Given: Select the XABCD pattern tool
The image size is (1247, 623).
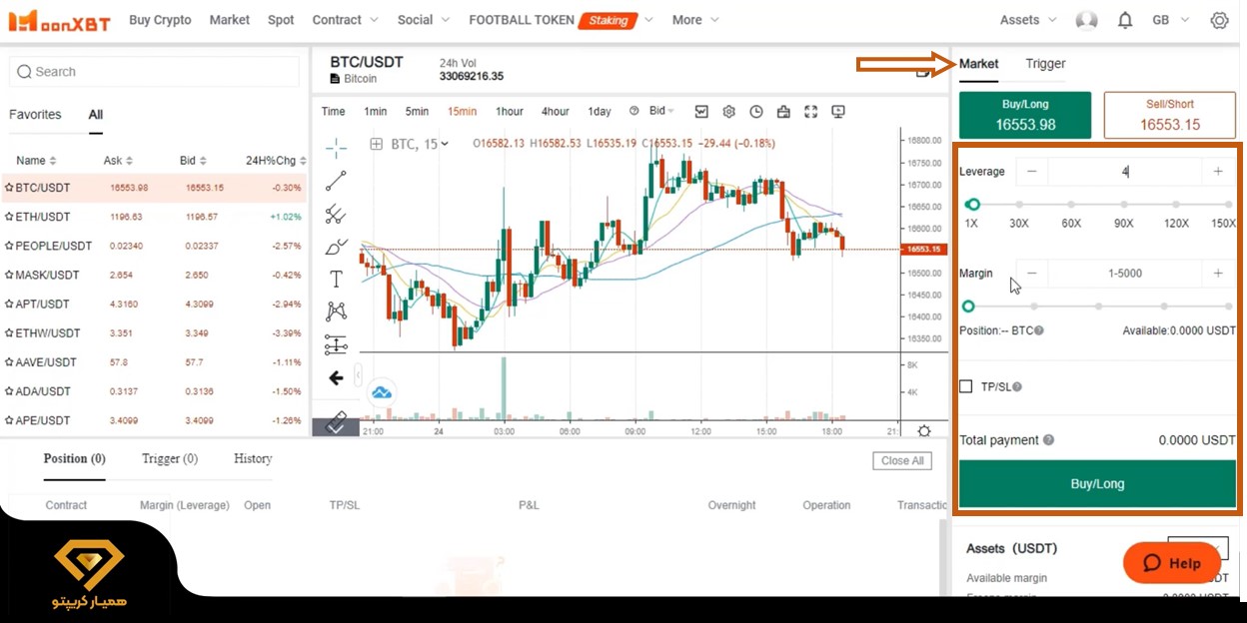Looking at the screenshot, I should pyautogui.click(x=336, y=311).
